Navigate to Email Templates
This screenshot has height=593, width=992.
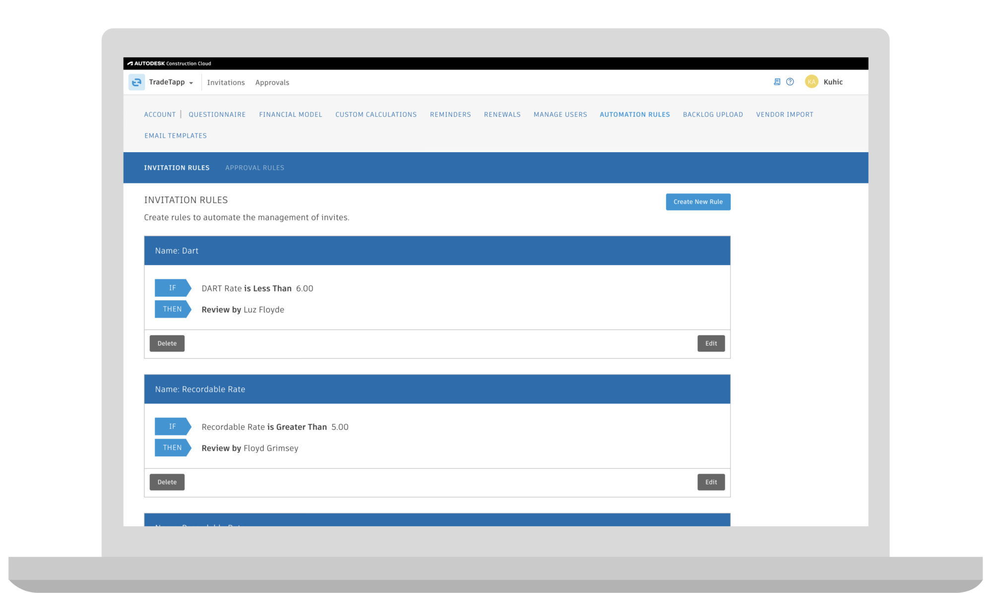(175, 135)
